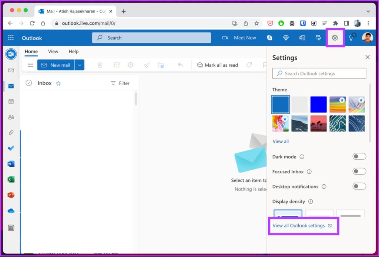
Task: Select the circuit board theme
Action: pyautogui.click(x=338, y=124)
